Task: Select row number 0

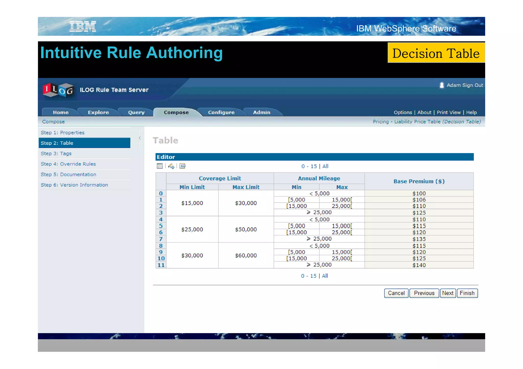Action: [161, 193]
